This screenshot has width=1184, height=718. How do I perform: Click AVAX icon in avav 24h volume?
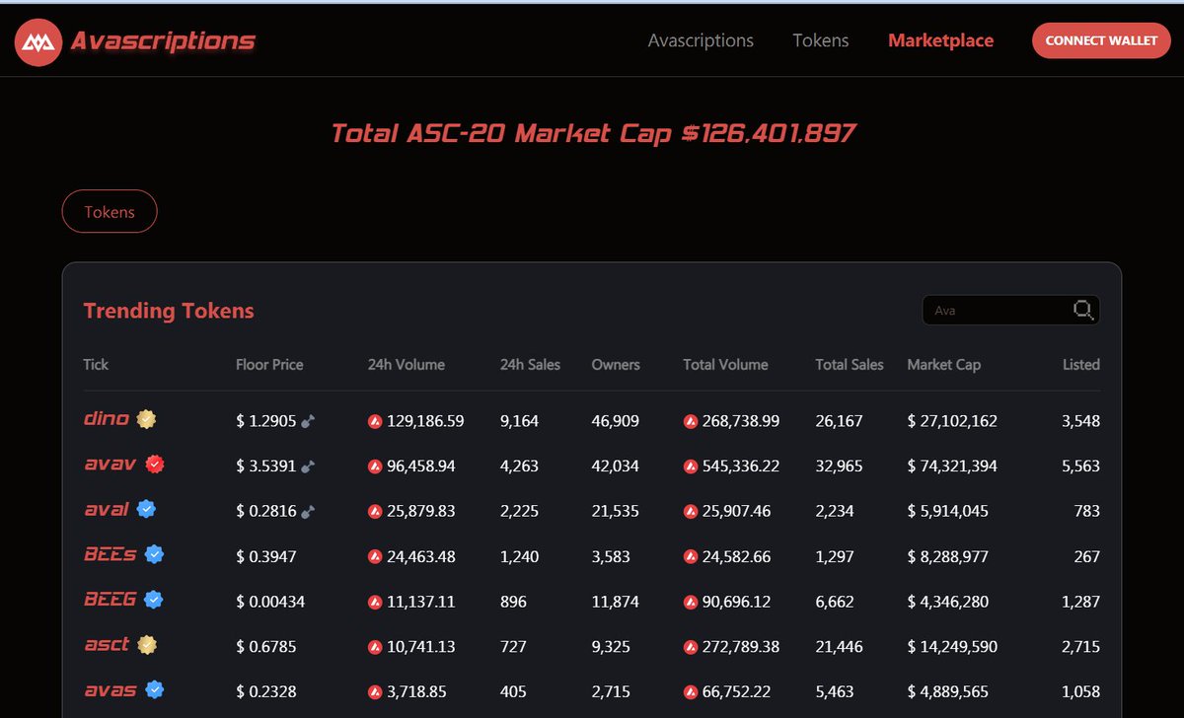point(375,467)
